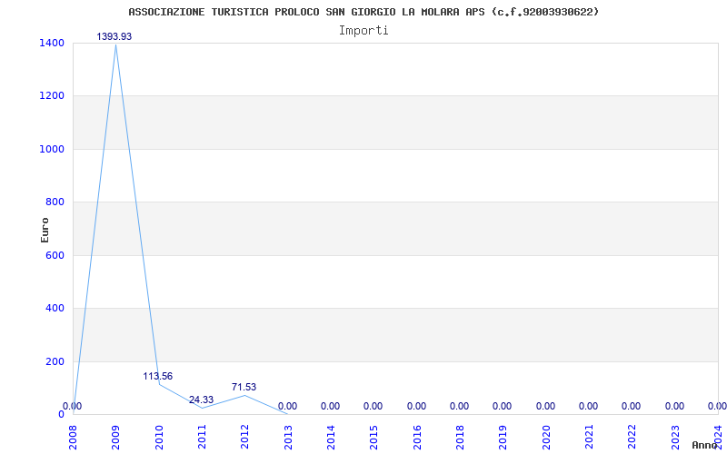
Task: Click the Associazione Turistica Proloco chart title
Action: click(364, 12)
